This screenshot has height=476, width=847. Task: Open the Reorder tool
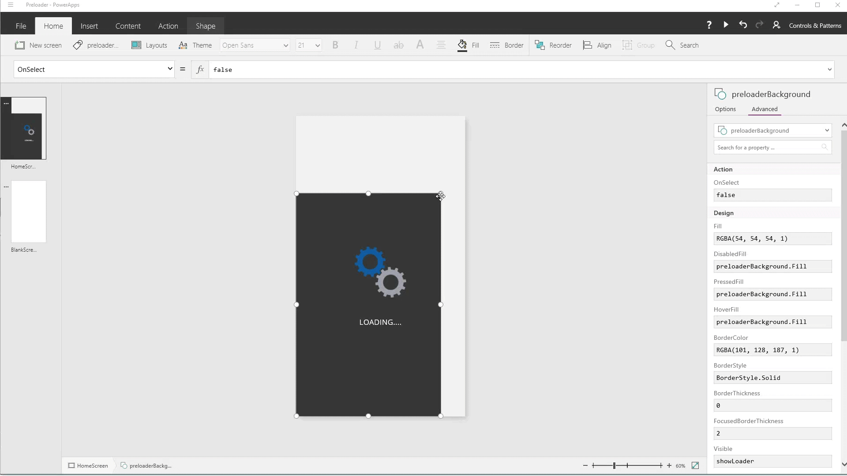553,45
